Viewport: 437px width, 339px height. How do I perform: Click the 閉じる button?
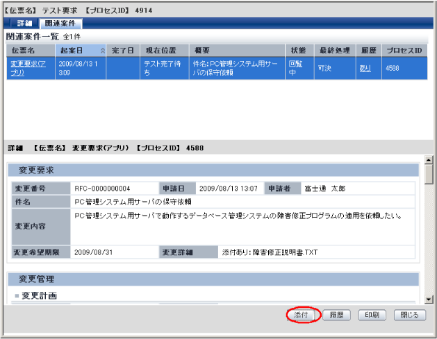tap(410, 315)
